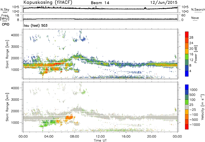Click the 'Nave' legend label
The height and width of the screenshot is (142, 205).
[195, 18]
